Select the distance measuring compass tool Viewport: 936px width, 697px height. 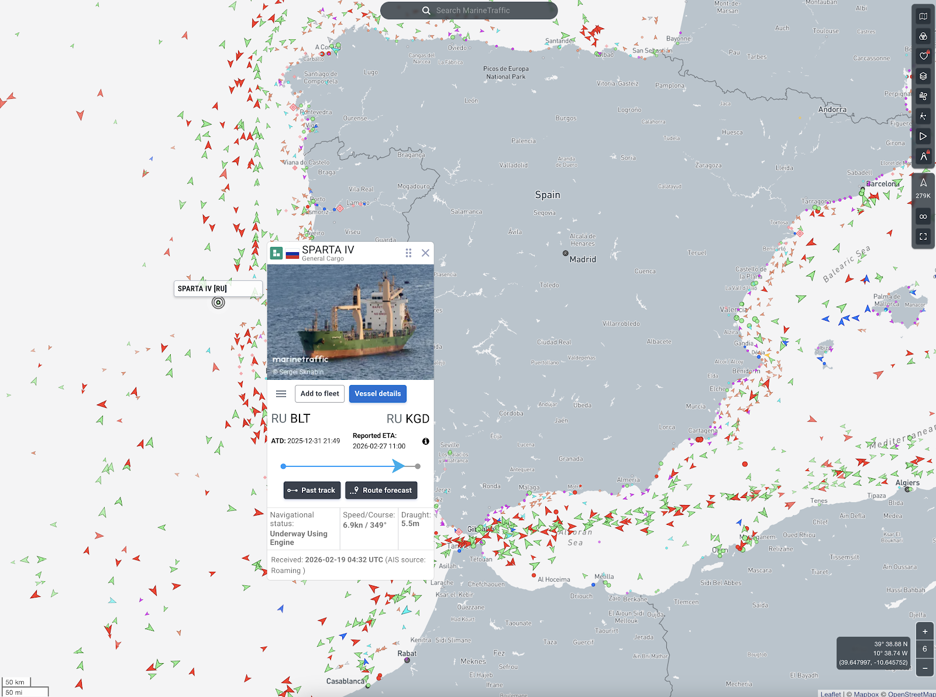[x=923, y=156]
